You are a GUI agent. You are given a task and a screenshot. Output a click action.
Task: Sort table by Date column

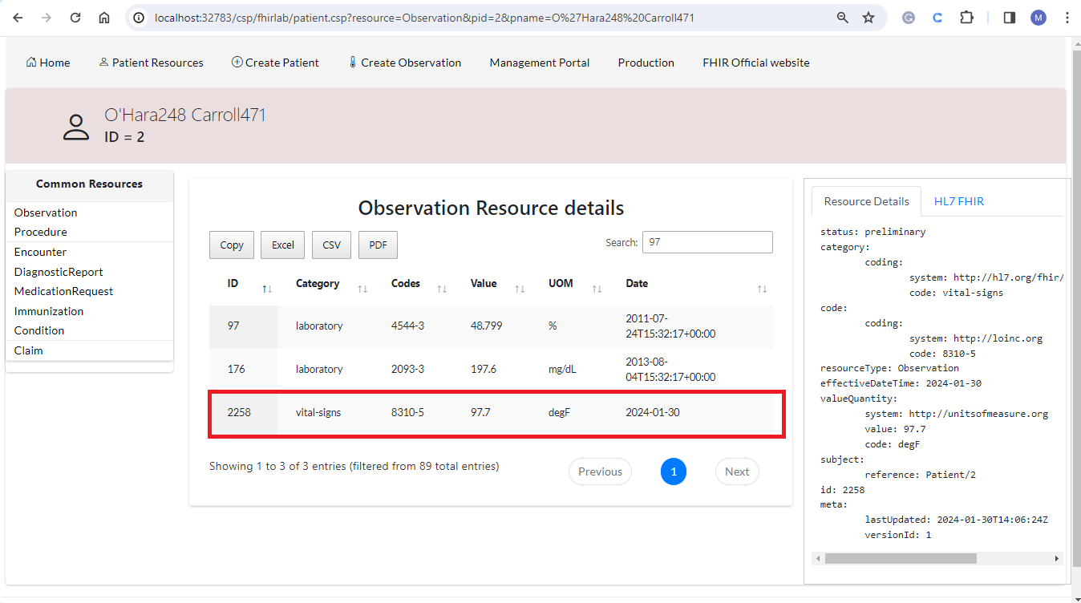[762, 289]
